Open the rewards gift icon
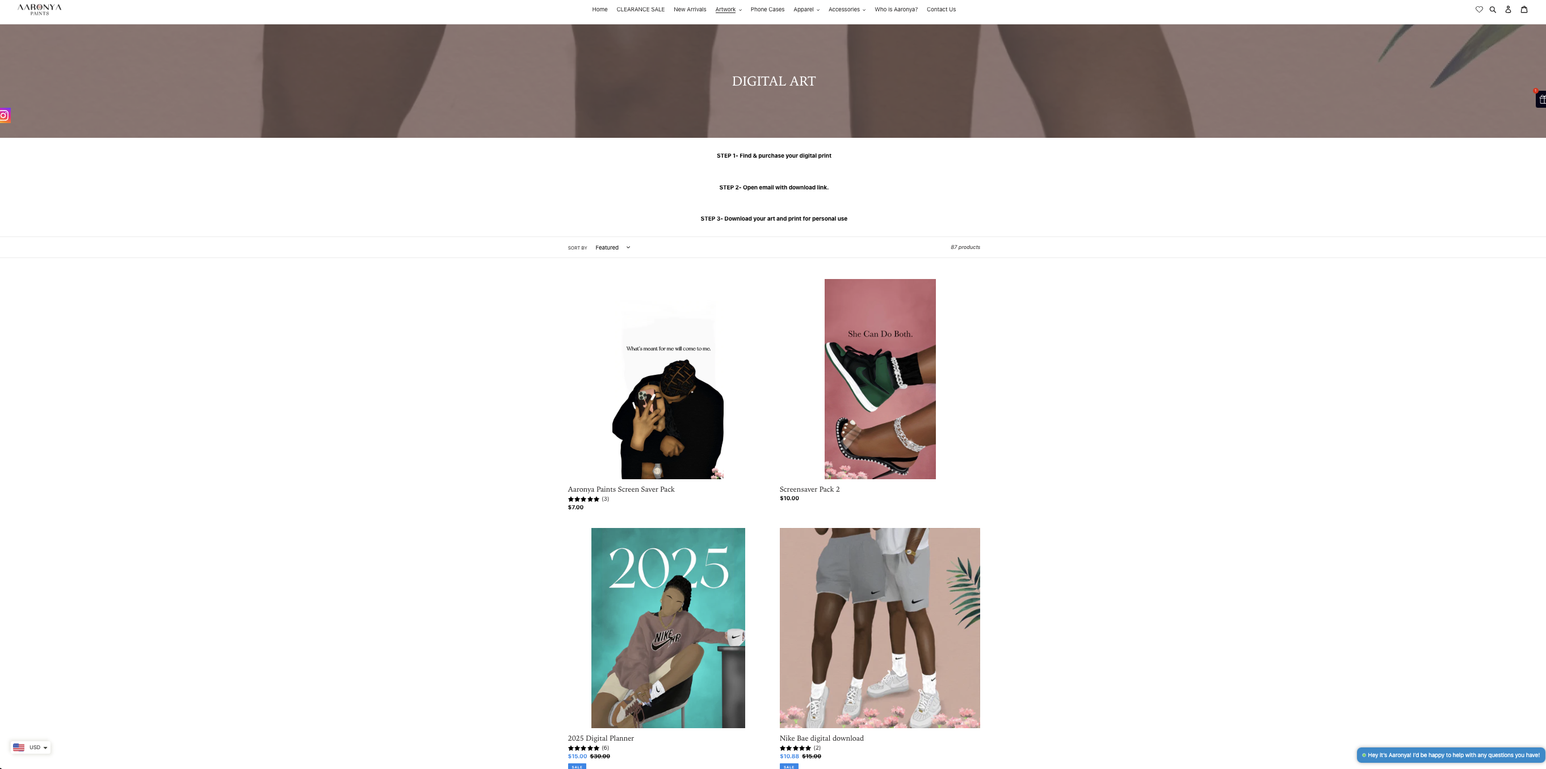The width and height of the screenshot is (1546, 769). coord(1541,100)
